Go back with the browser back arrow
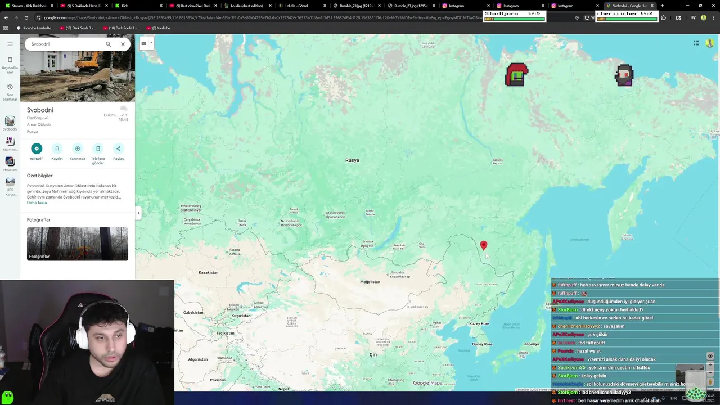 [x=6, y=17]
